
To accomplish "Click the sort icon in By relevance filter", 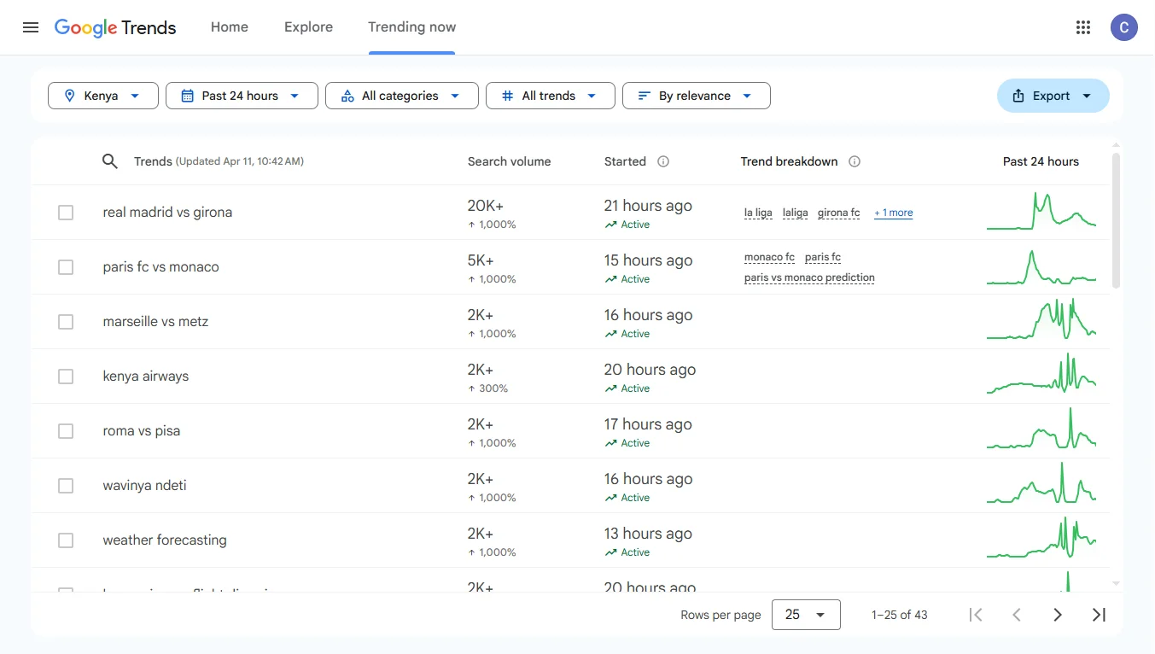I will [645, 96].
